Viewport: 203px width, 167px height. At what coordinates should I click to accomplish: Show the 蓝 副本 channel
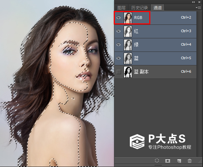pos(119,72)
